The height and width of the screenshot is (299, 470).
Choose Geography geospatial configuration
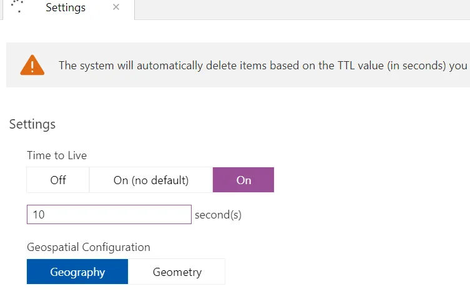[77, 272]
